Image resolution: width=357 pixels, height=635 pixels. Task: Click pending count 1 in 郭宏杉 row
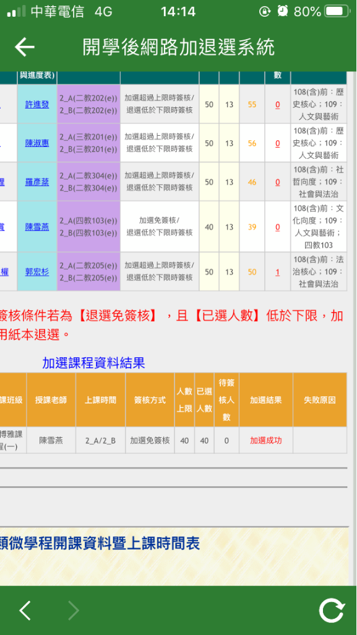click(x=277, y=272)
